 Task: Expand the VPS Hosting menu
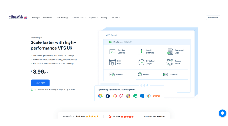pyautogui.click(x=63, y=18)
